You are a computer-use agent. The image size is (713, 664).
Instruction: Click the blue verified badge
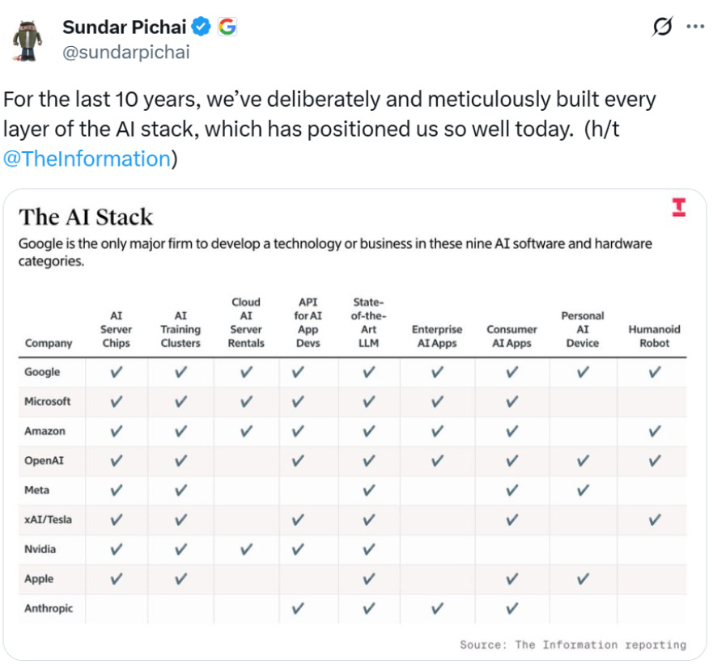click(202, 27)
